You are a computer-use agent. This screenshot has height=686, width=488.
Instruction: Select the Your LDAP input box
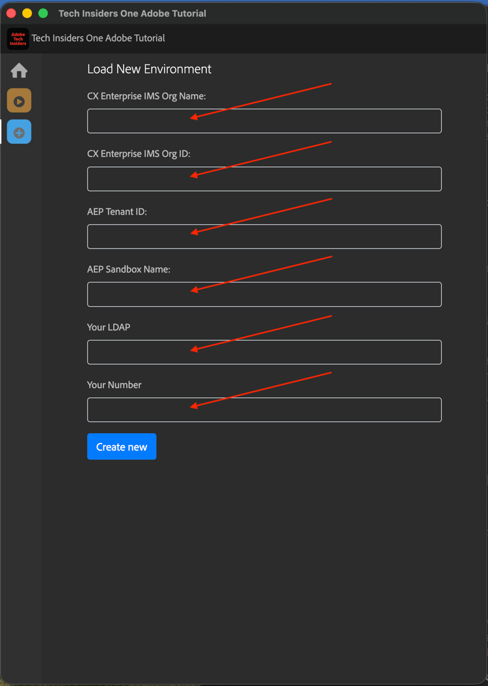pyautogui.click(x=264, y=352)
